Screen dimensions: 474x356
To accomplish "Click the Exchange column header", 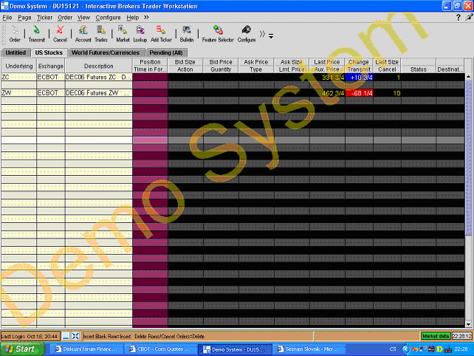I will (51, 66).
